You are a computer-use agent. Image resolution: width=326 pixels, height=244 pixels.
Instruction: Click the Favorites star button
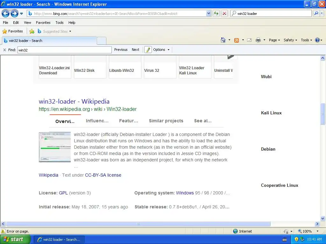point(12,31)
